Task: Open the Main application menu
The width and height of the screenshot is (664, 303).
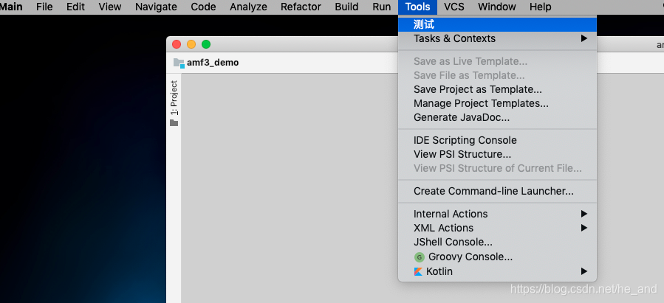Action: [11, 7]
